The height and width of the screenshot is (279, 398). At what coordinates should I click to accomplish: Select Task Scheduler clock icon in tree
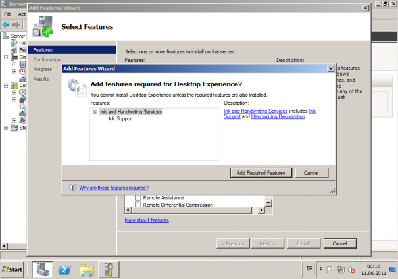pyautogui.click(x=22, y=92)
